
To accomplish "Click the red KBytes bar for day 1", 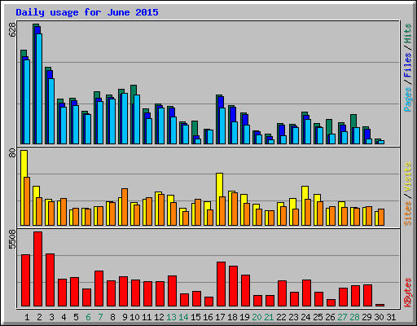I will coord(26,280).
